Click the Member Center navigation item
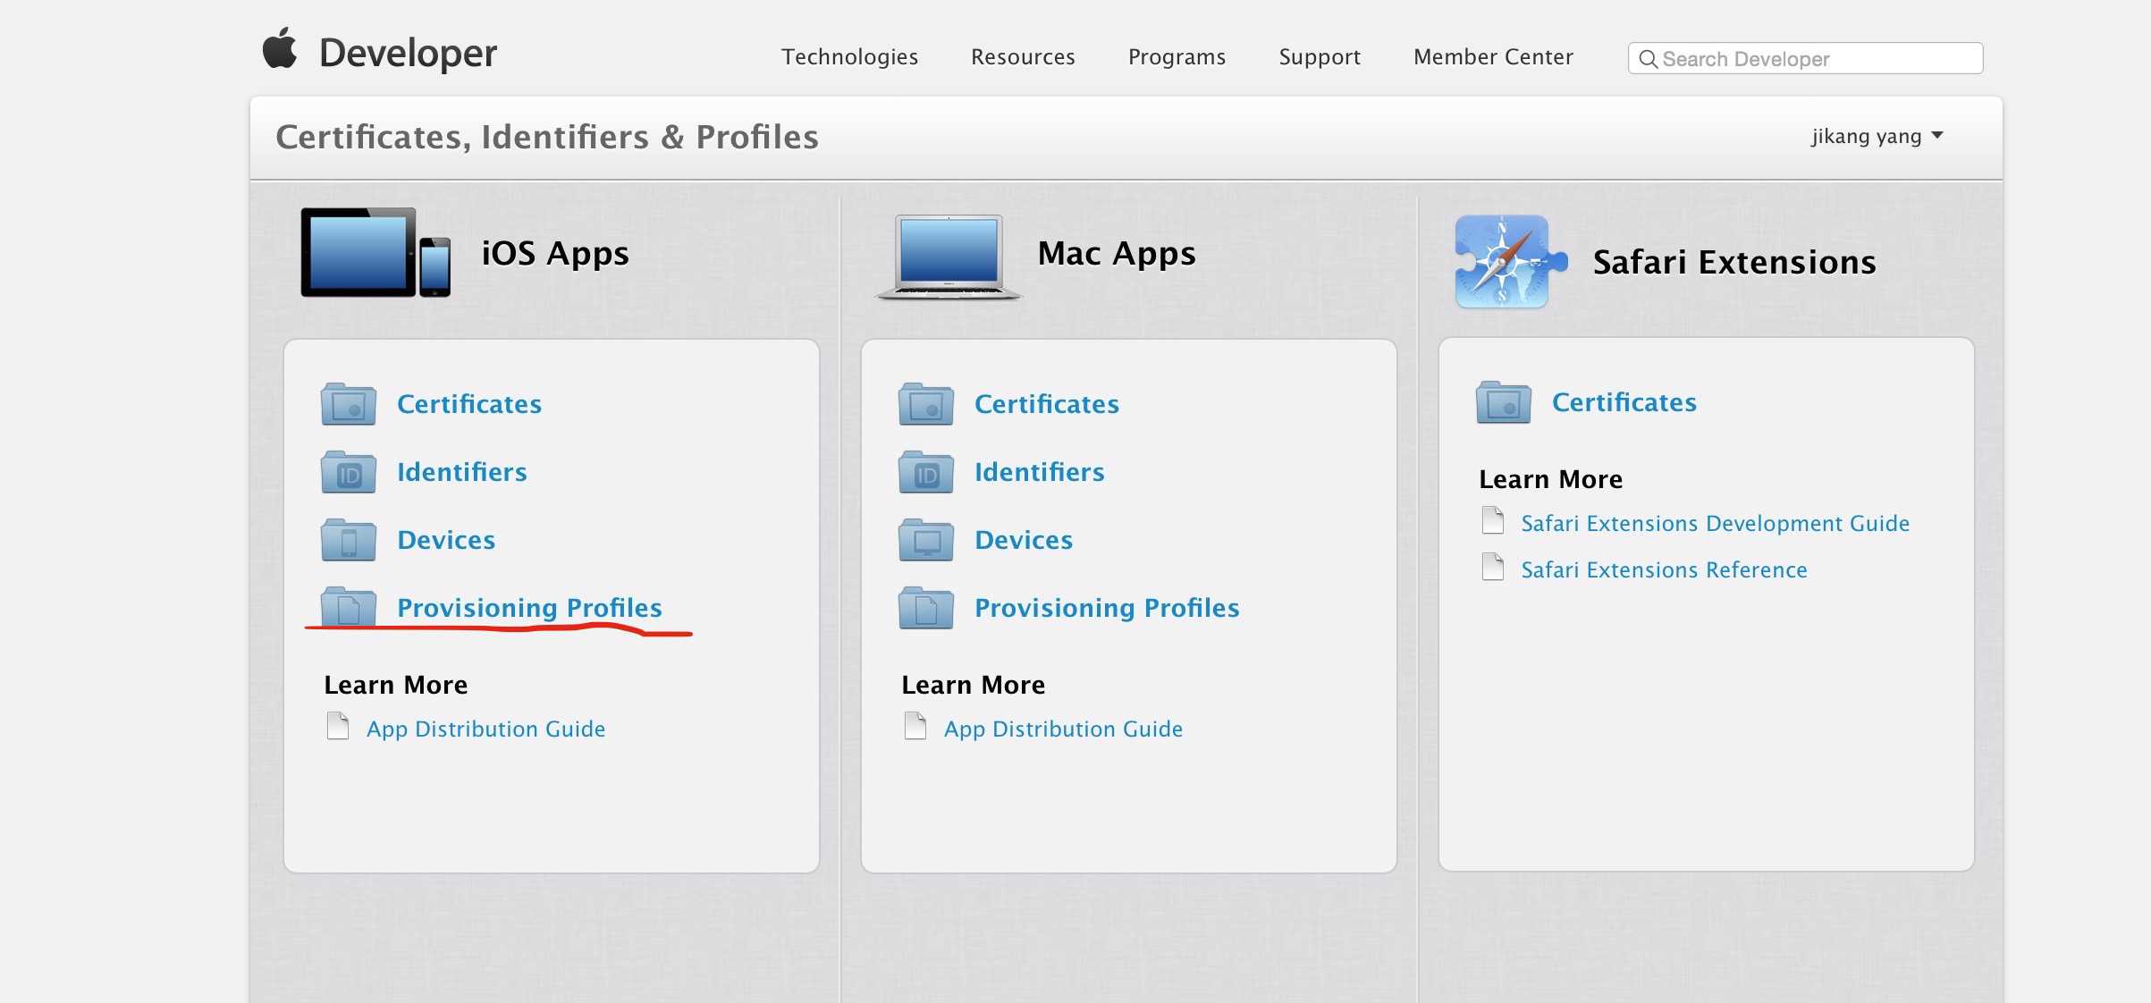The image size is (2151, 1003). point(1492,55)
